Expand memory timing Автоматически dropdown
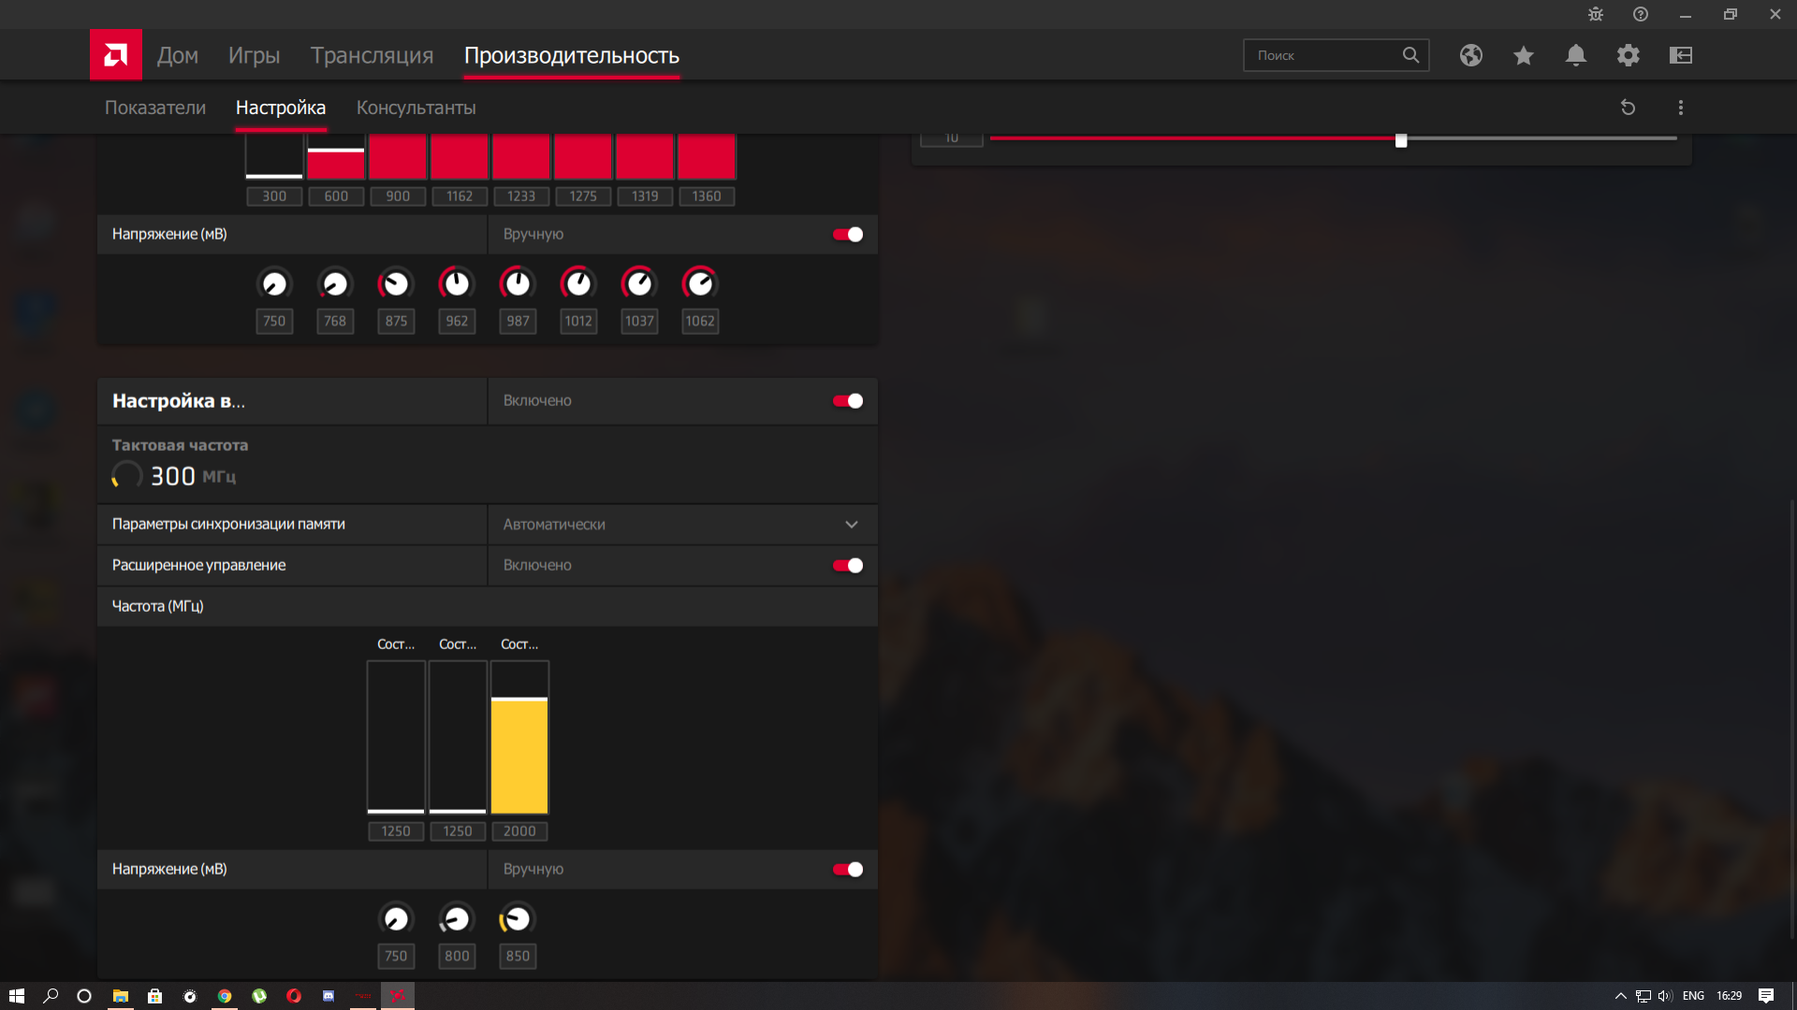Screen dimensions: 1797x1010 coord(851,525)
